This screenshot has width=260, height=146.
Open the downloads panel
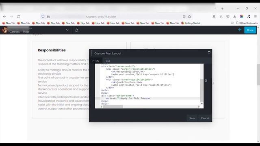(x=235, y=17)
